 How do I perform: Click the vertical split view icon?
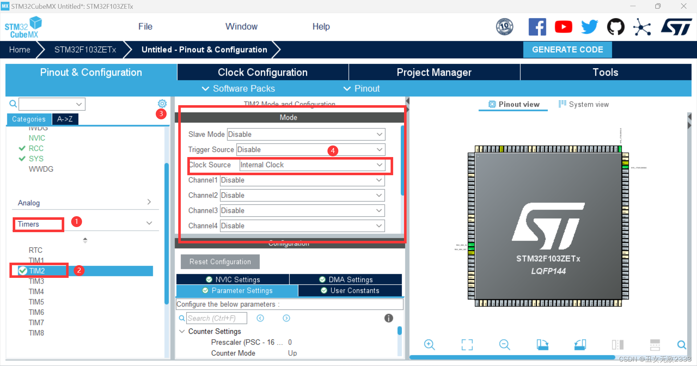pos(617,345)
